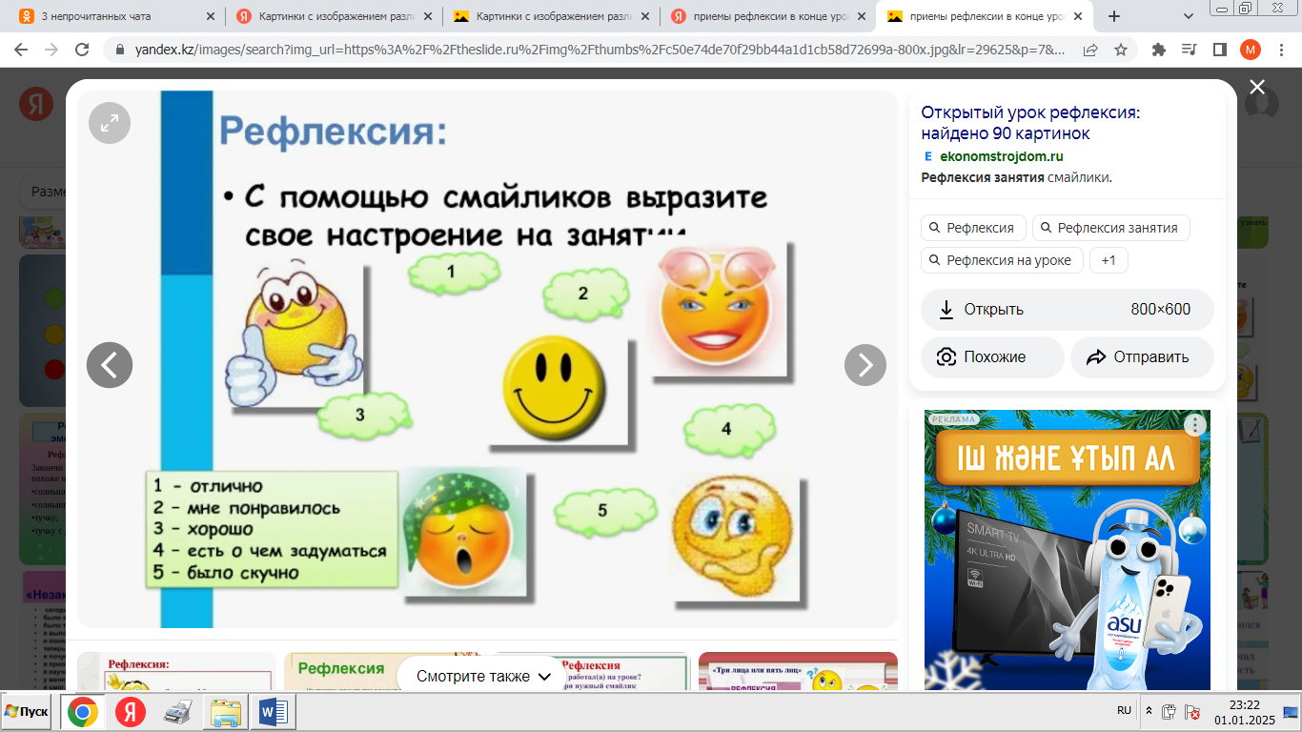Close the image viewer overlay
Screen dimensions: 1302x732
coord(1257,88)
